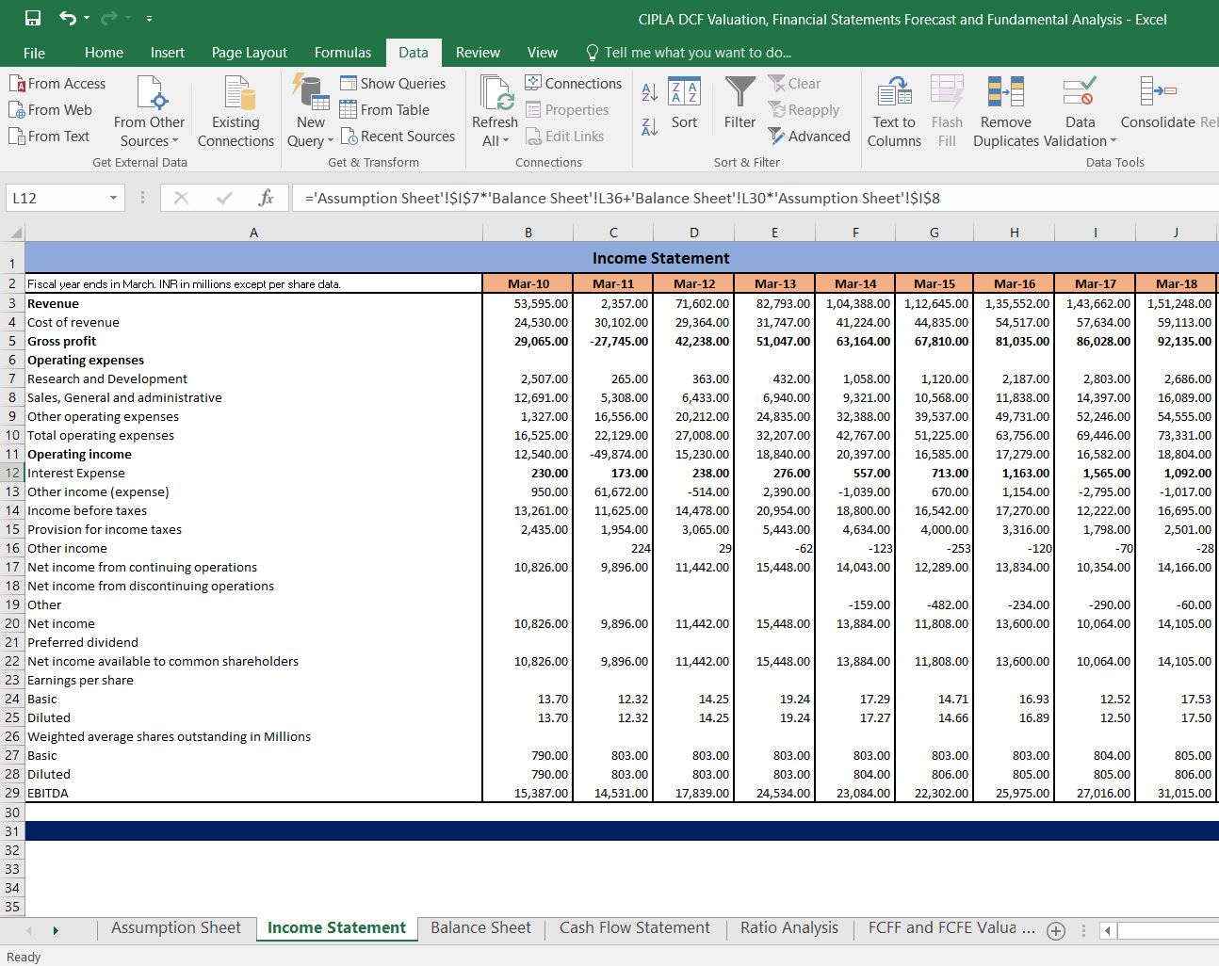
Task: Click From Text data import button
Action: (x=50, y=137)
